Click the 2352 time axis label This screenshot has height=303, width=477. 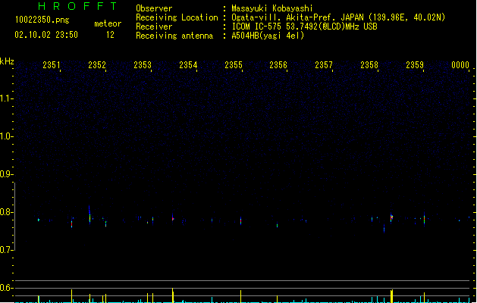pos(97,64)
